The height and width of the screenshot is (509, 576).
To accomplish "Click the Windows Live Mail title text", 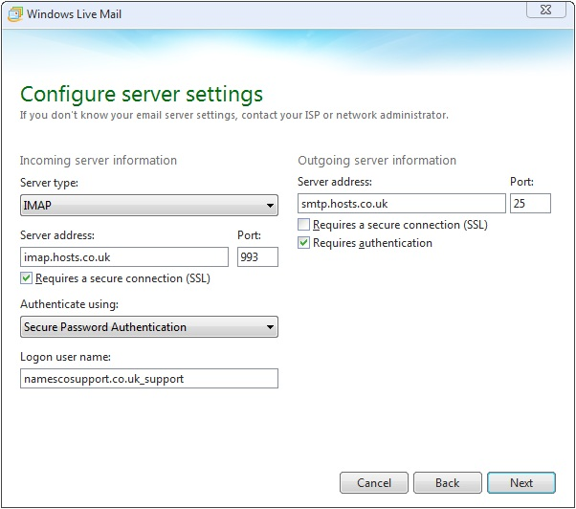I will click(75, 14).
